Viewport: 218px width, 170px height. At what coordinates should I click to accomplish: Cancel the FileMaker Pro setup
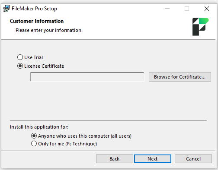[x=193, y=159]
